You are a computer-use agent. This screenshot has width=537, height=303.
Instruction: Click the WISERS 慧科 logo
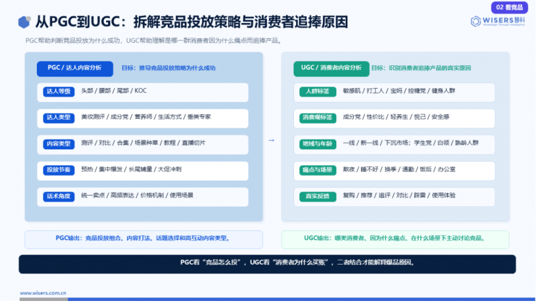497,21
